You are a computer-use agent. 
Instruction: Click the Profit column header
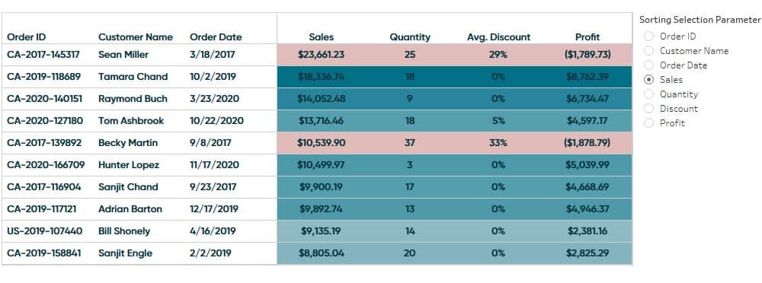click(588, 37)
